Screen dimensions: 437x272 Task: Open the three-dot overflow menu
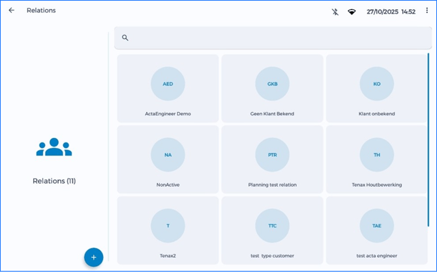[x=427, y=10]
